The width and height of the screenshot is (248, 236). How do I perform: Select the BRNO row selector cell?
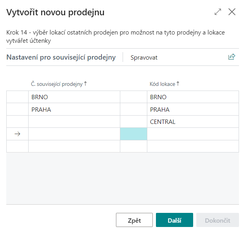(x=17, y=97)
